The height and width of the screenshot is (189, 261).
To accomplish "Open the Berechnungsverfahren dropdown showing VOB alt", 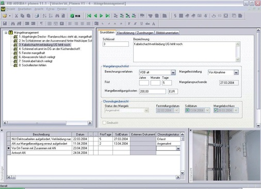I will [x=173, y=73].
